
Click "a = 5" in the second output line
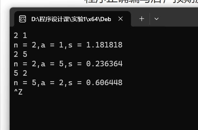(x=52, y=64)
